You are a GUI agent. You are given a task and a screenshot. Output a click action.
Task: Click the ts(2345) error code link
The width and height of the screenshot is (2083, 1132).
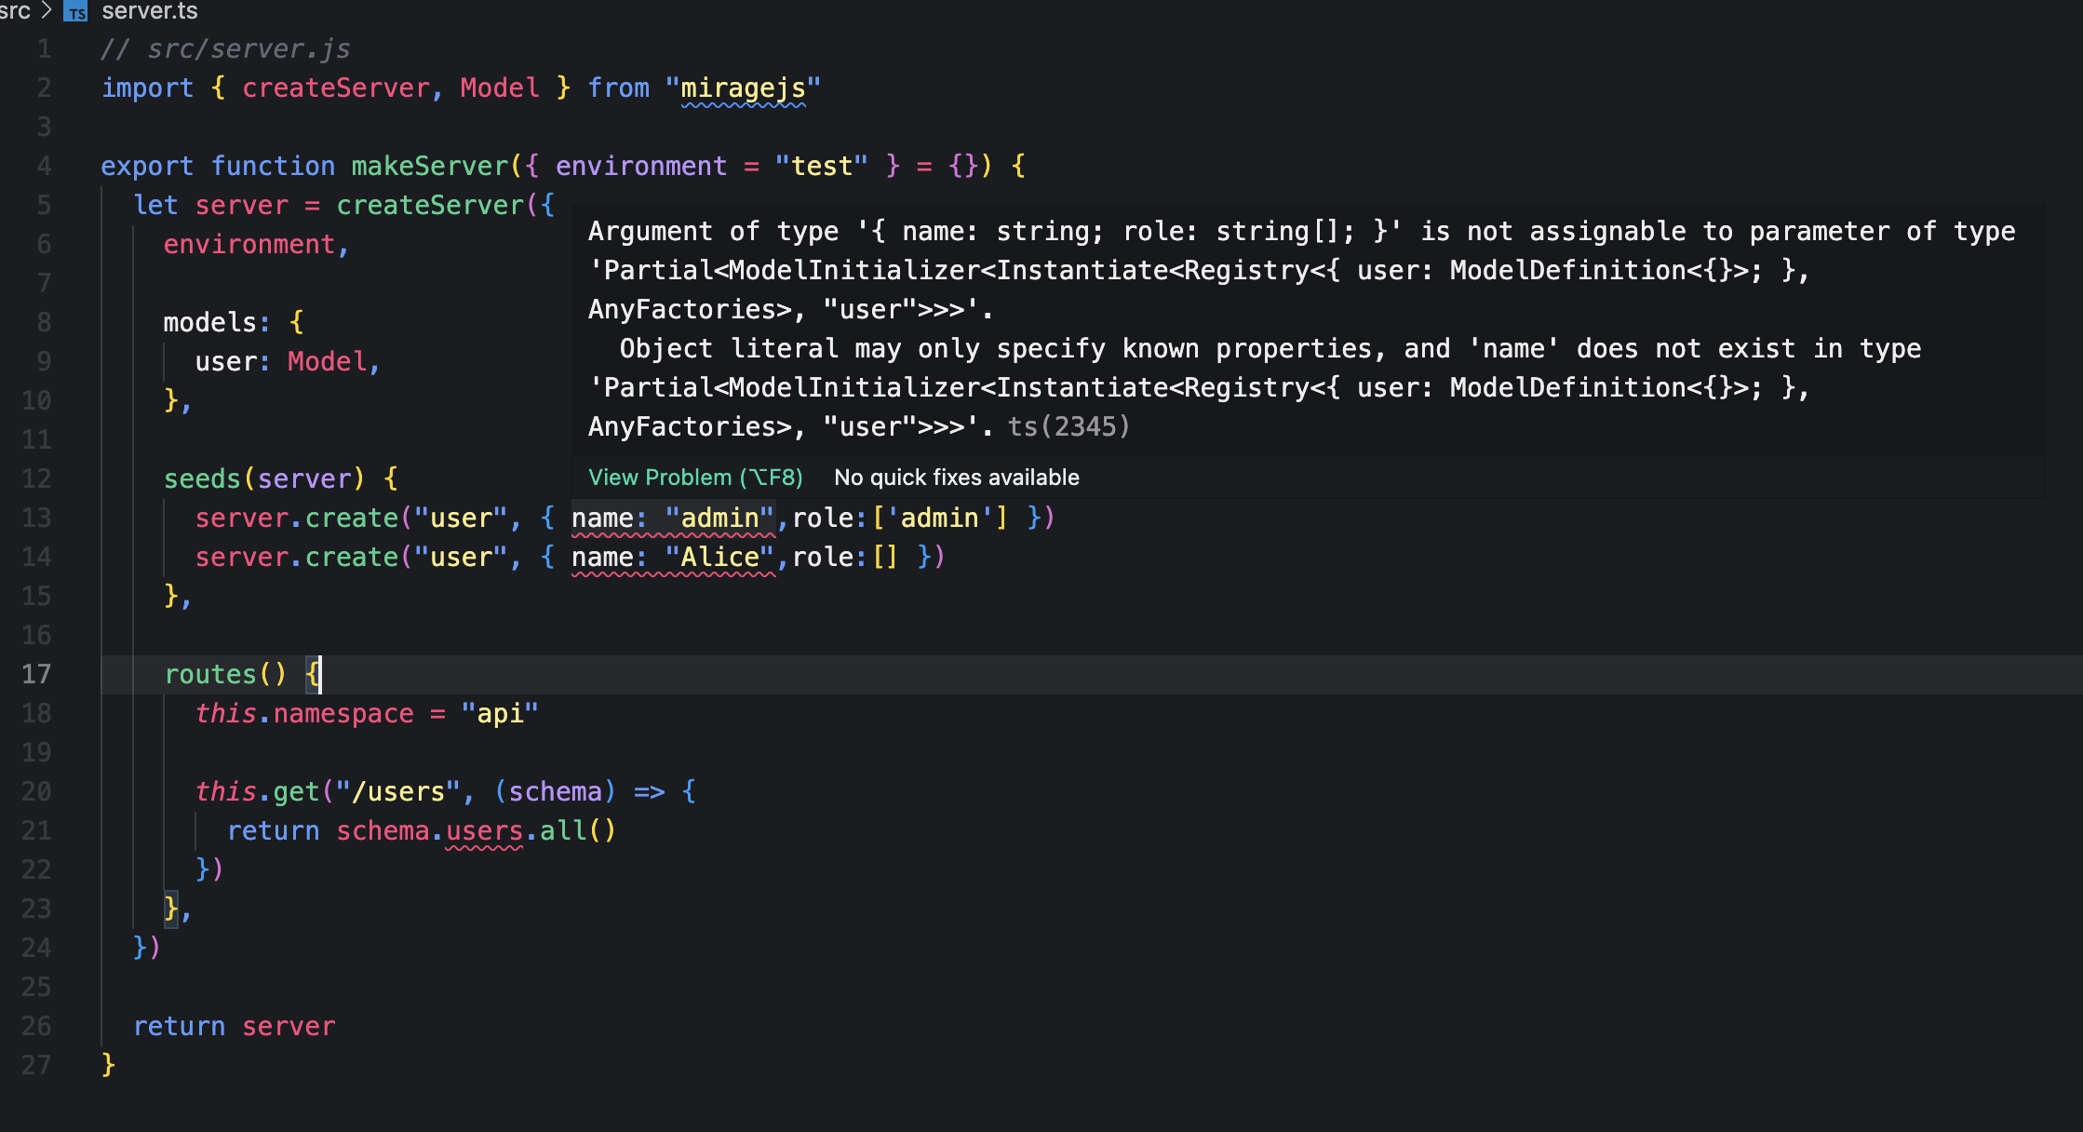[1068, 425]
